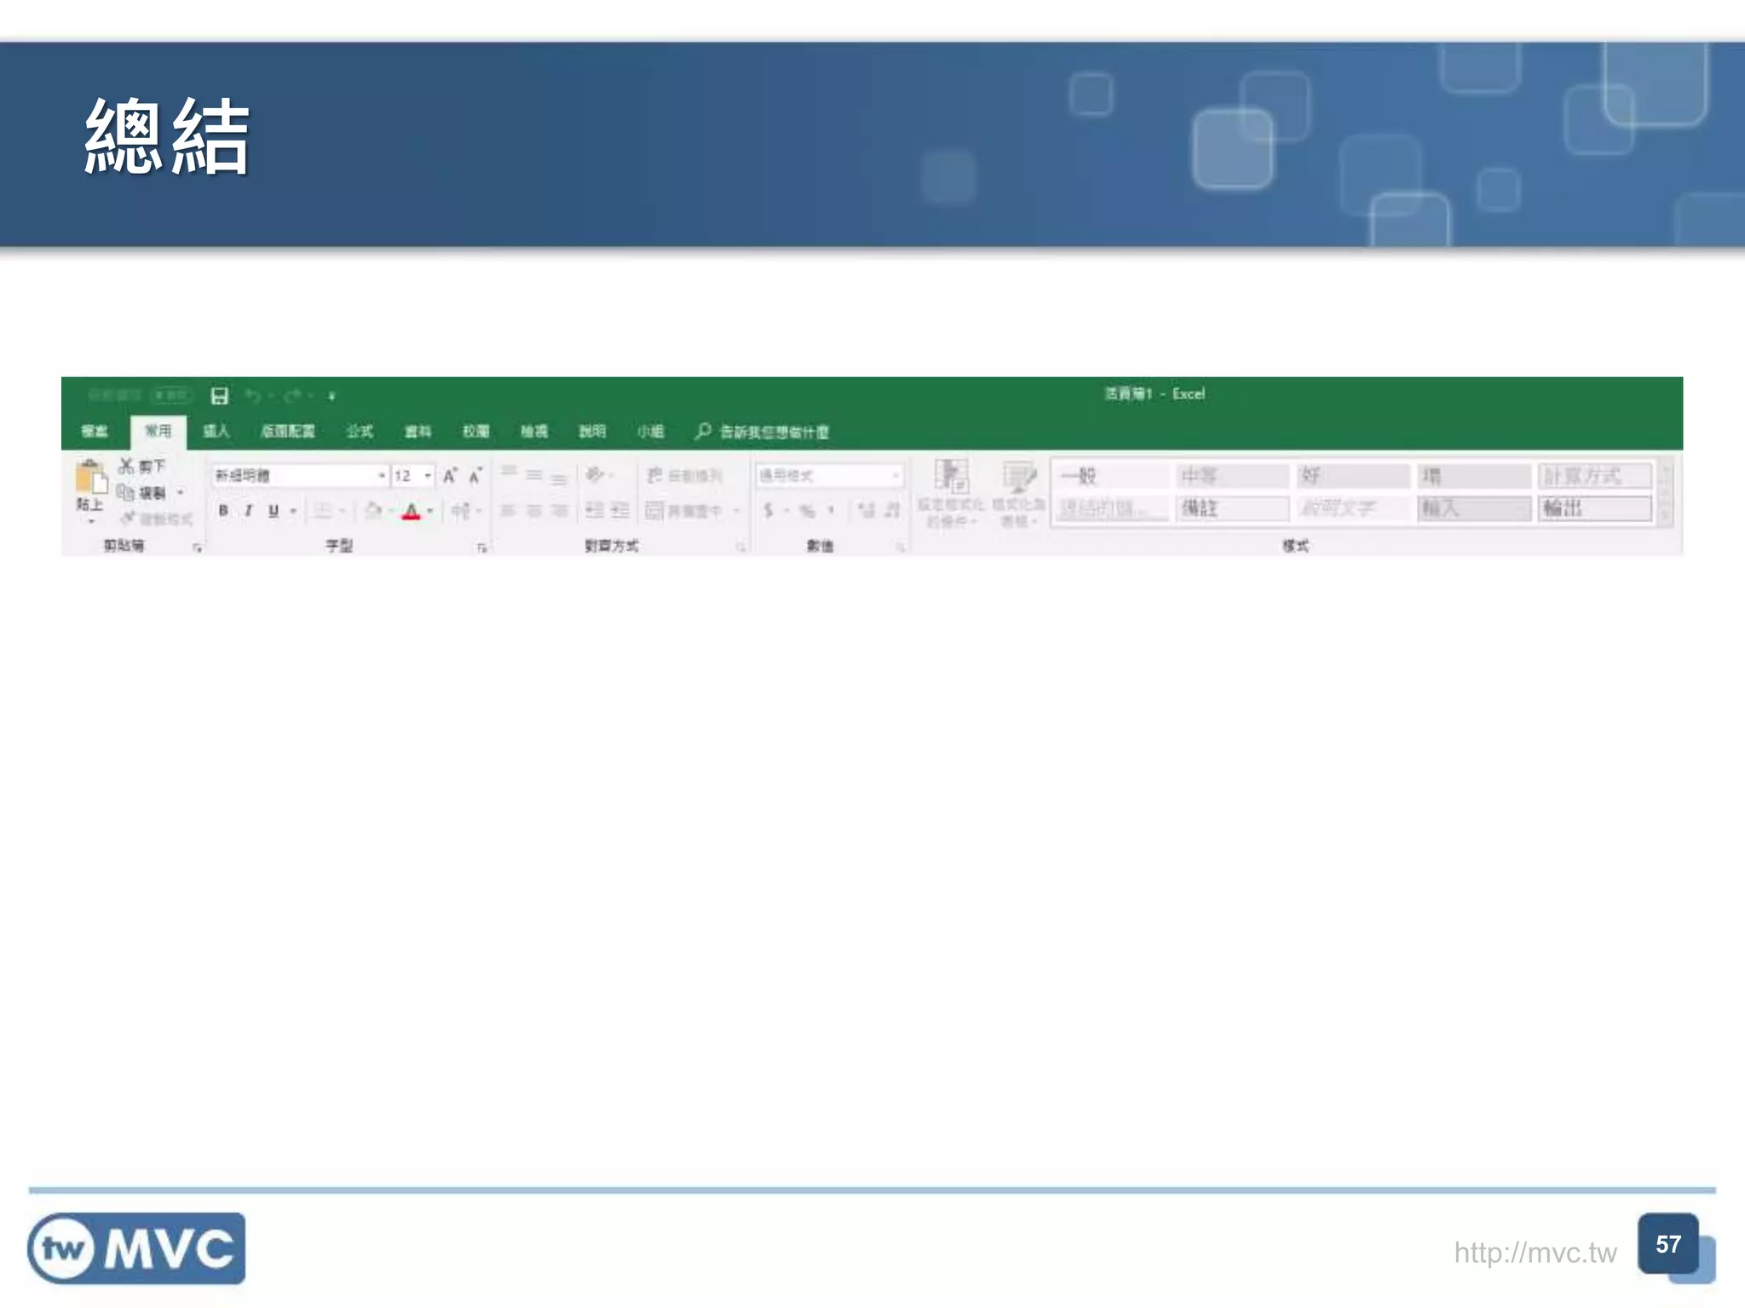
Task: Click the Paste clipboard icon
Action: tap(90, 478)
